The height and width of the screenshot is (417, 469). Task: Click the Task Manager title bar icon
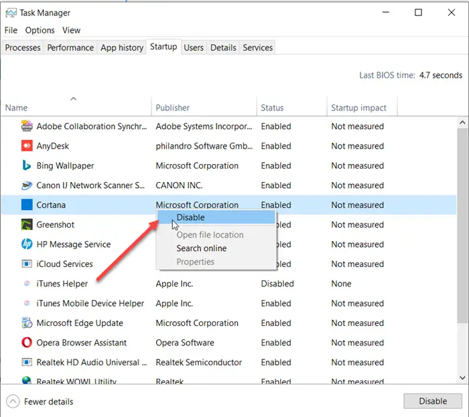click(x=11, y=13)
